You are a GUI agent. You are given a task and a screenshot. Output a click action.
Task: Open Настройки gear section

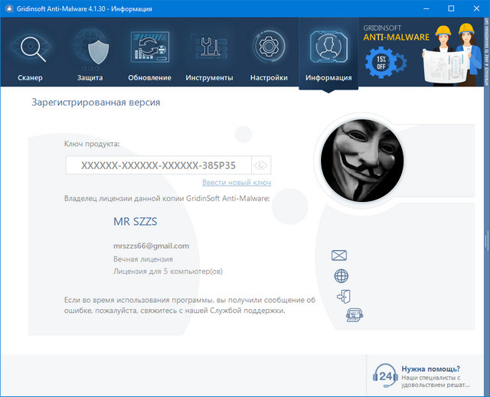(x=269, y=54)
